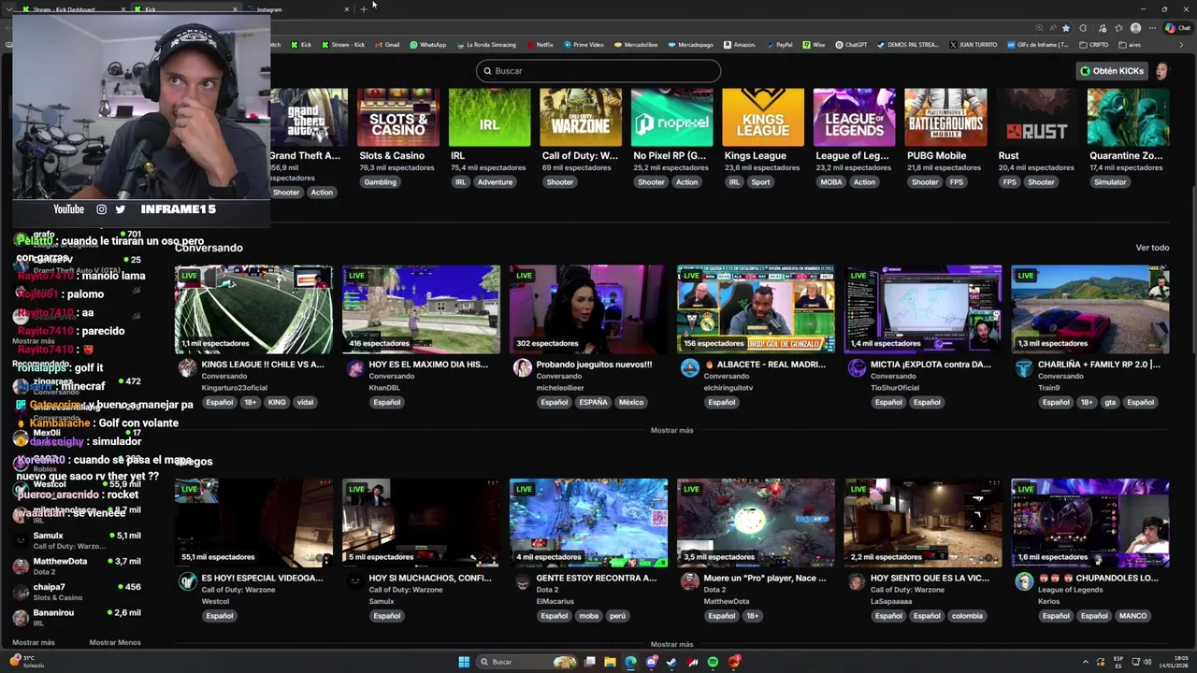Screen dimensions: 1197x673
Task: Open the ALBACETE - REAL MADRID stream thumbnail
Action: 756,309
